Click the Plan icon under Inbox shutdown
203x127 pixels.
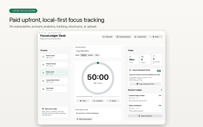[x=130, y=108]
